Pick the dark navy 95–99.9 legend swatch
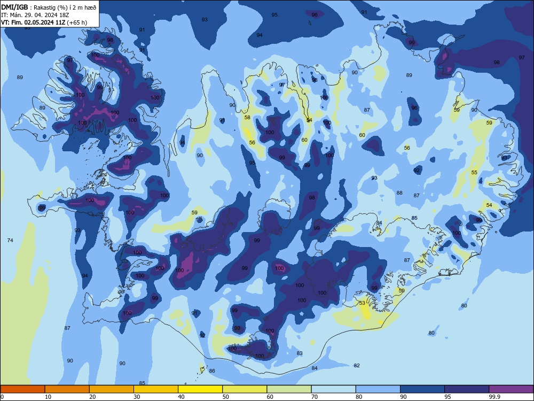Viewport: 534px width, 401px height. [467, 389]
